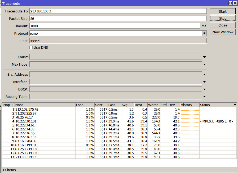The image size is (238, 173).
Task: Click the Close button on the right
Action: click(x=222, y=25)
